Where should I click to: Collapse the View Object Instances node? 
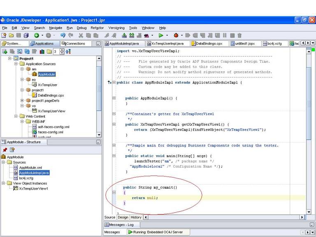pyautogui.click(x=3, y=183)
